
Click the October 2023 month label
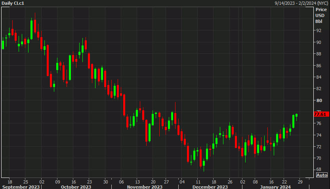coord(76,187)
